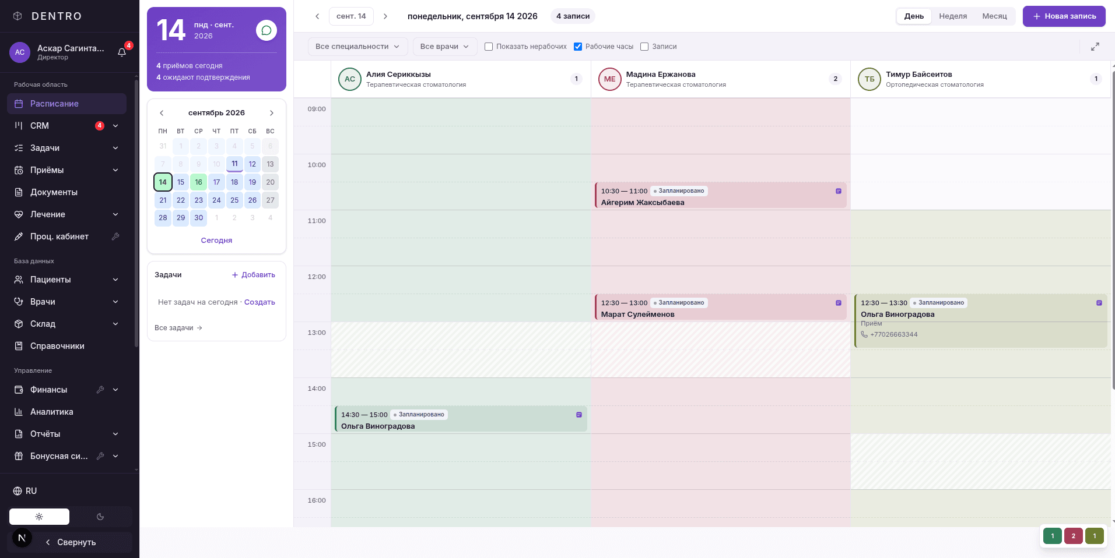This screenshot has height=558, width=1115.
Task: Expand the Пациенты menu
Action: [x=115, y=280]
